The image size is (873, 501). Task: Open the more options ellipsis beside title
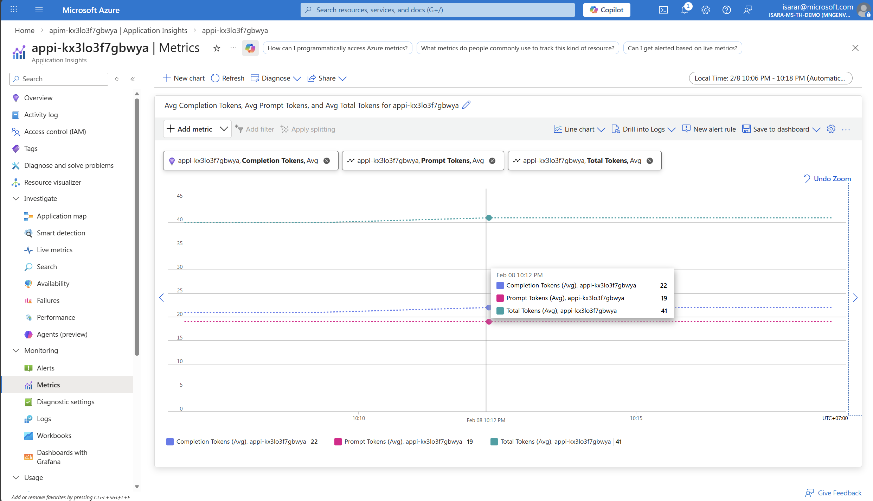[x=233, y=48]
